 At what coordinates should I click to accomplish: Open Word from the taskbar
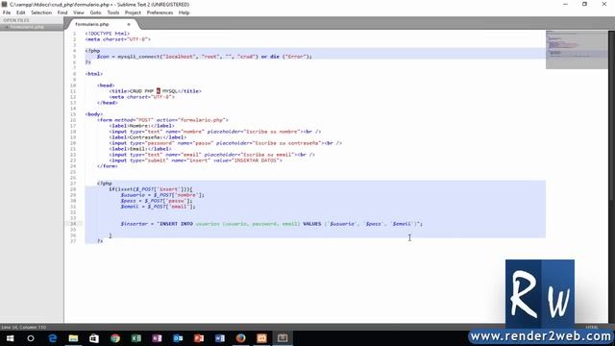coord(220,338)
